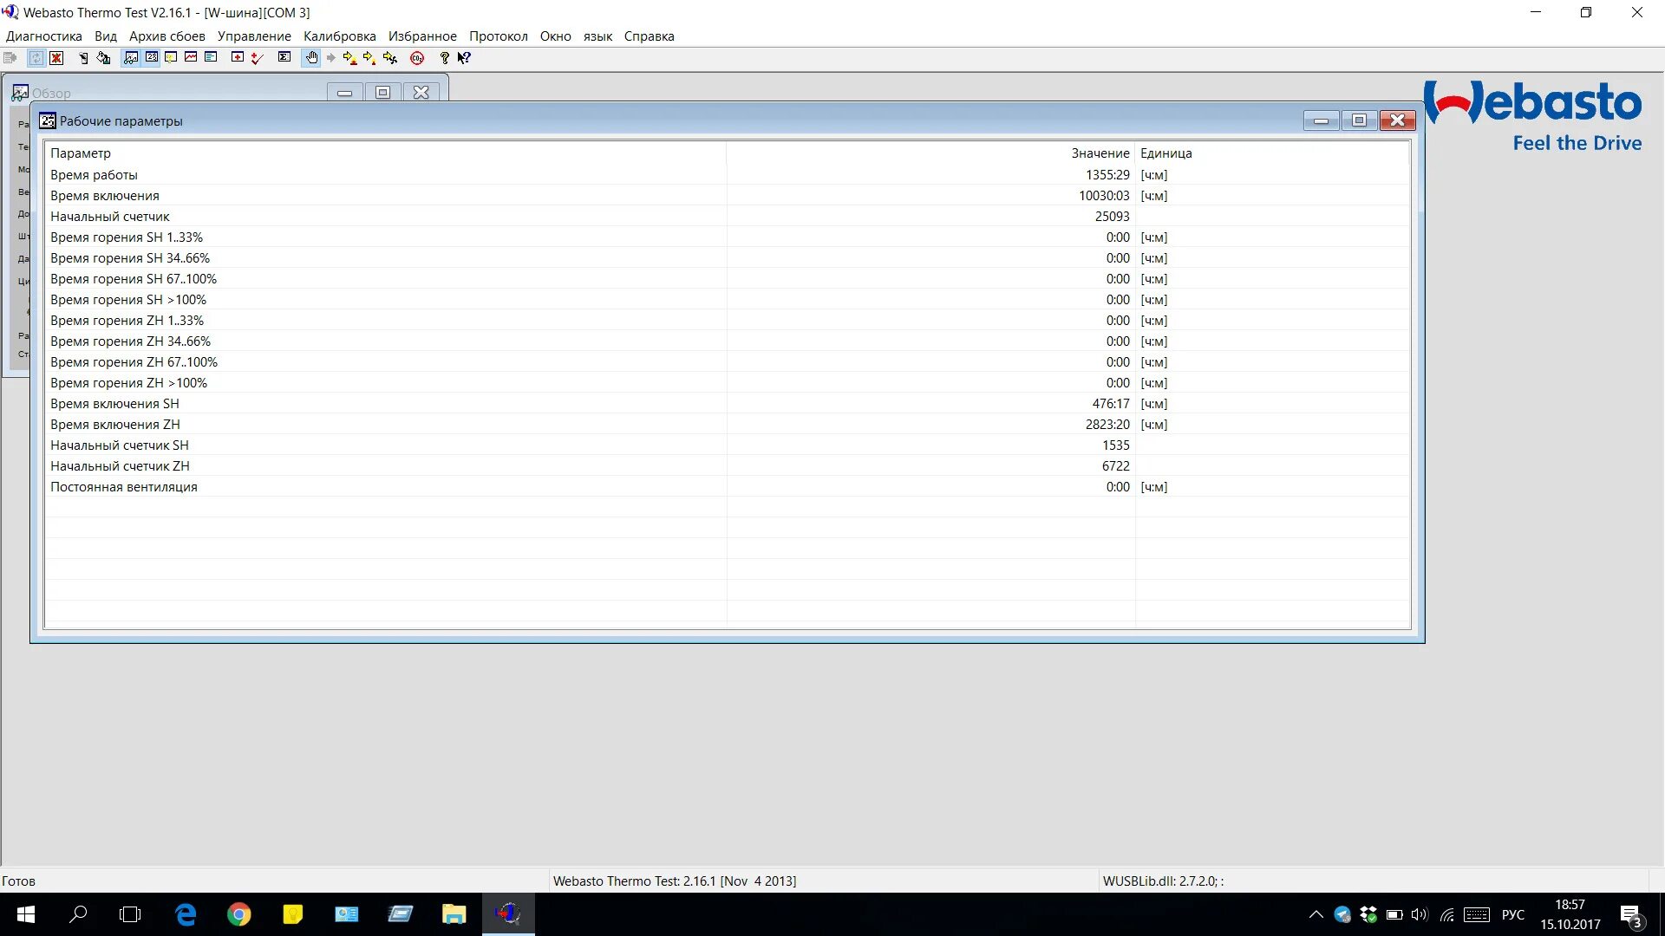Viewport: 1665px width, 936px height.
Task: Open the Архив сбоев menu
Action: pos(166,36)
